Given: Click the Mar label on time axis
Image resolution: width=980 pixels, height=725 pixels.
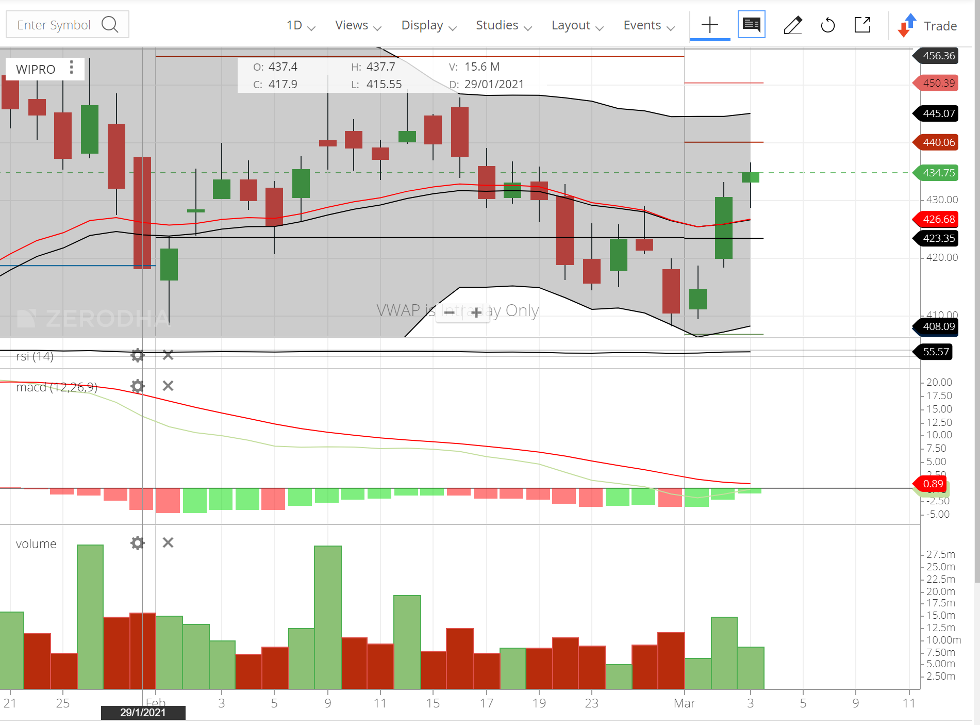Looking at the screenshot, I should pos(684,703).
